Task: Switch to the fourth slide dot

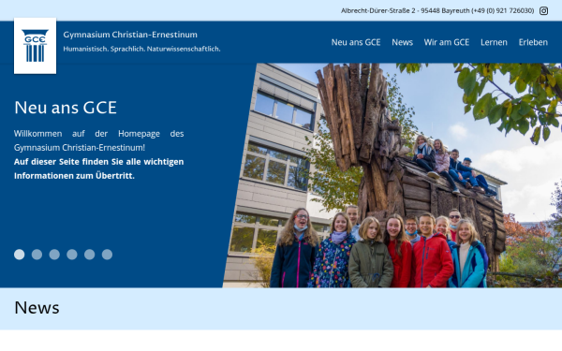Action: coord(72,255)
